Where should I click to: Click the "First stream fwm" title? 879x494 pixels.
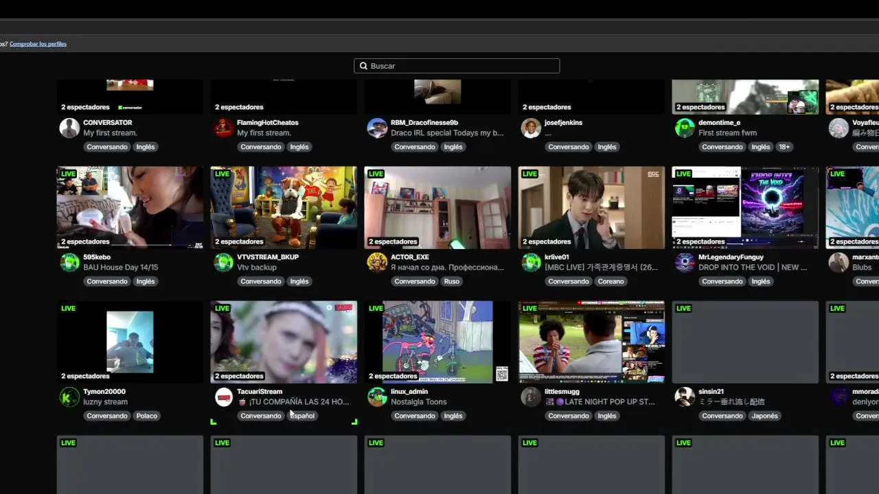(x=728, y=133)
